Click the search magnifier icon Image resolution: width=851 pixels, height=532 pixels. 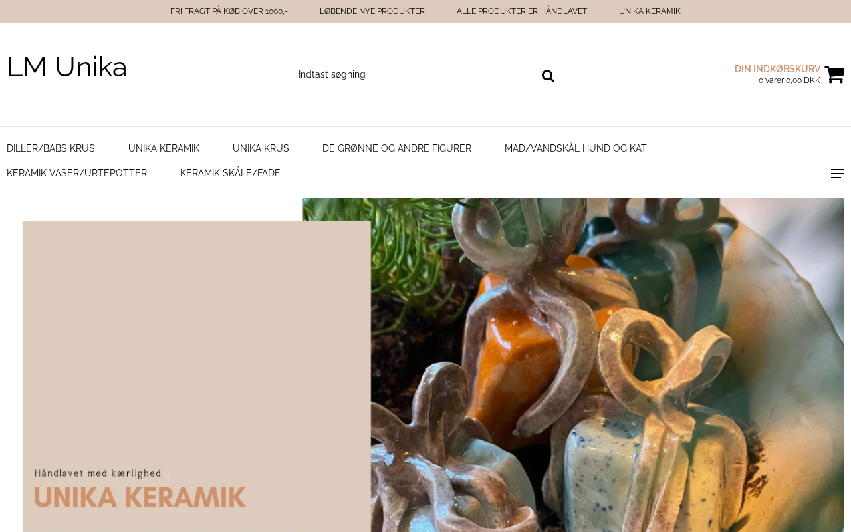pos(548,76)
